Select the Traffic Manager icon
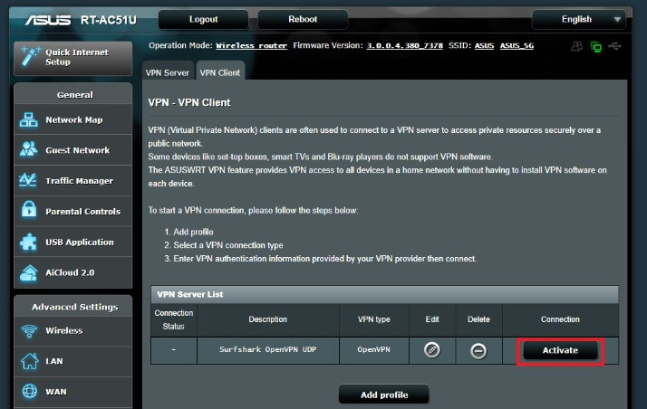This screenshot has height=409, width=647. tap(28, 181)
